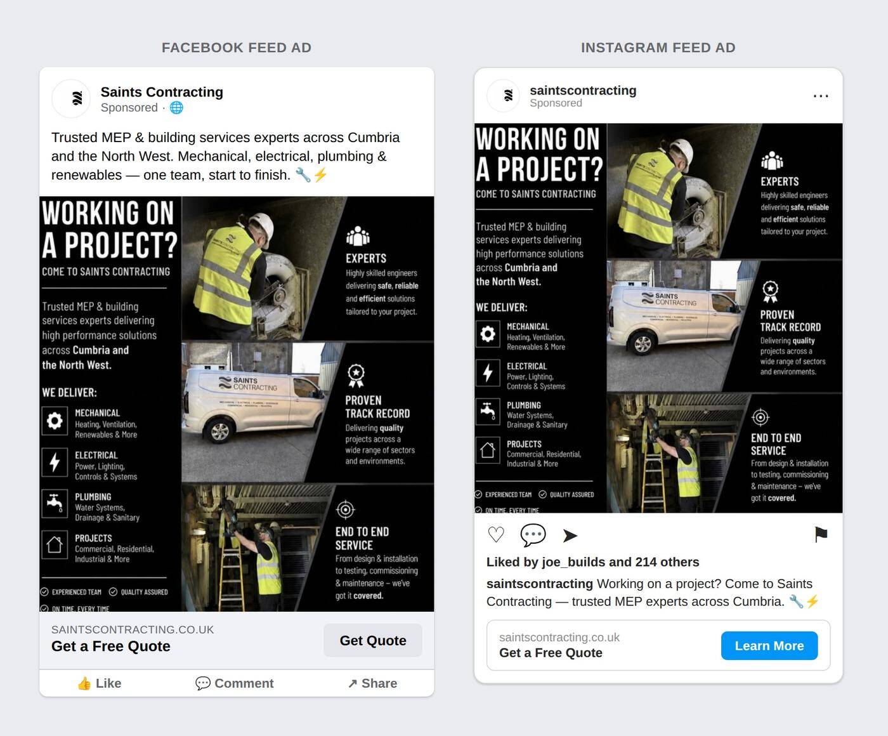Click the Mechanical gear icon in the Instagram ad image
Viewport: 888px width, 736px height.
point(488,334)
